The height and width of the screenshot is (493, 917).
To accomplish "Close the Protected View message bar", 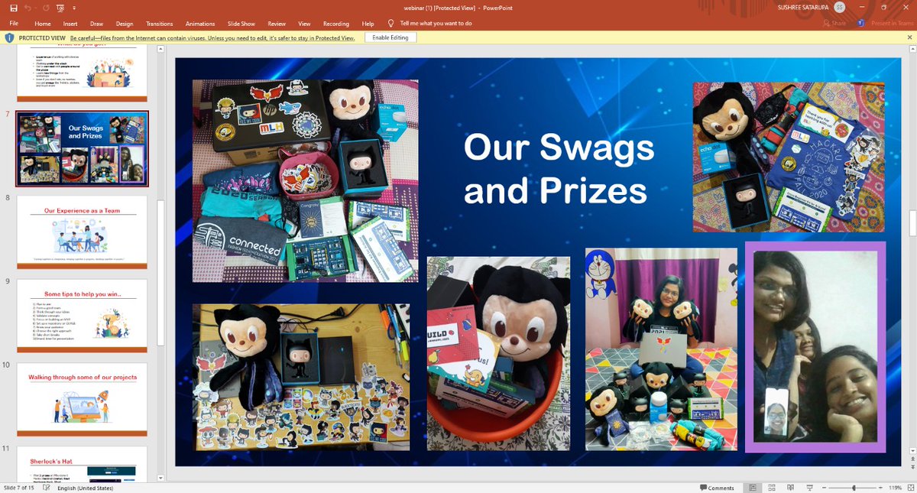I will click(x=909, y=37).
